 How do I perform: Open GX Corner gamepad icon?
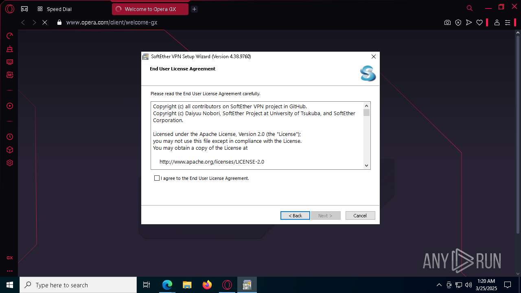click(x=24, y=9)
